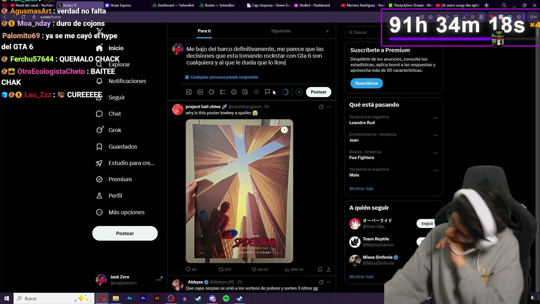540x304 pixels.
Task: Open Missa Sinfonia suggested profile
Action: click(x=378, y=258)
